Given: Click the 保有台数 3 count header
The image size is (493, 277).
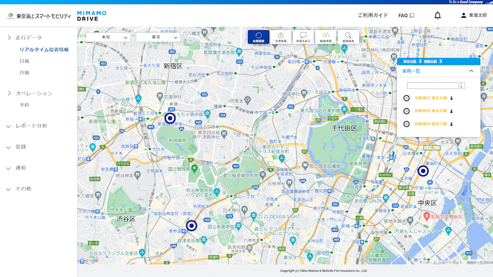Looking at the screenshot, I should tap(412, 61).
